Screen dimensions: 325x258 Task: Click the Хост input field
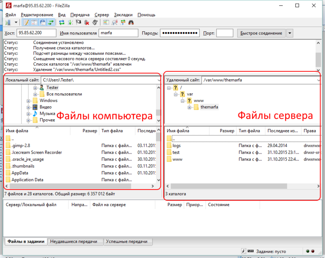coord(37,33)
